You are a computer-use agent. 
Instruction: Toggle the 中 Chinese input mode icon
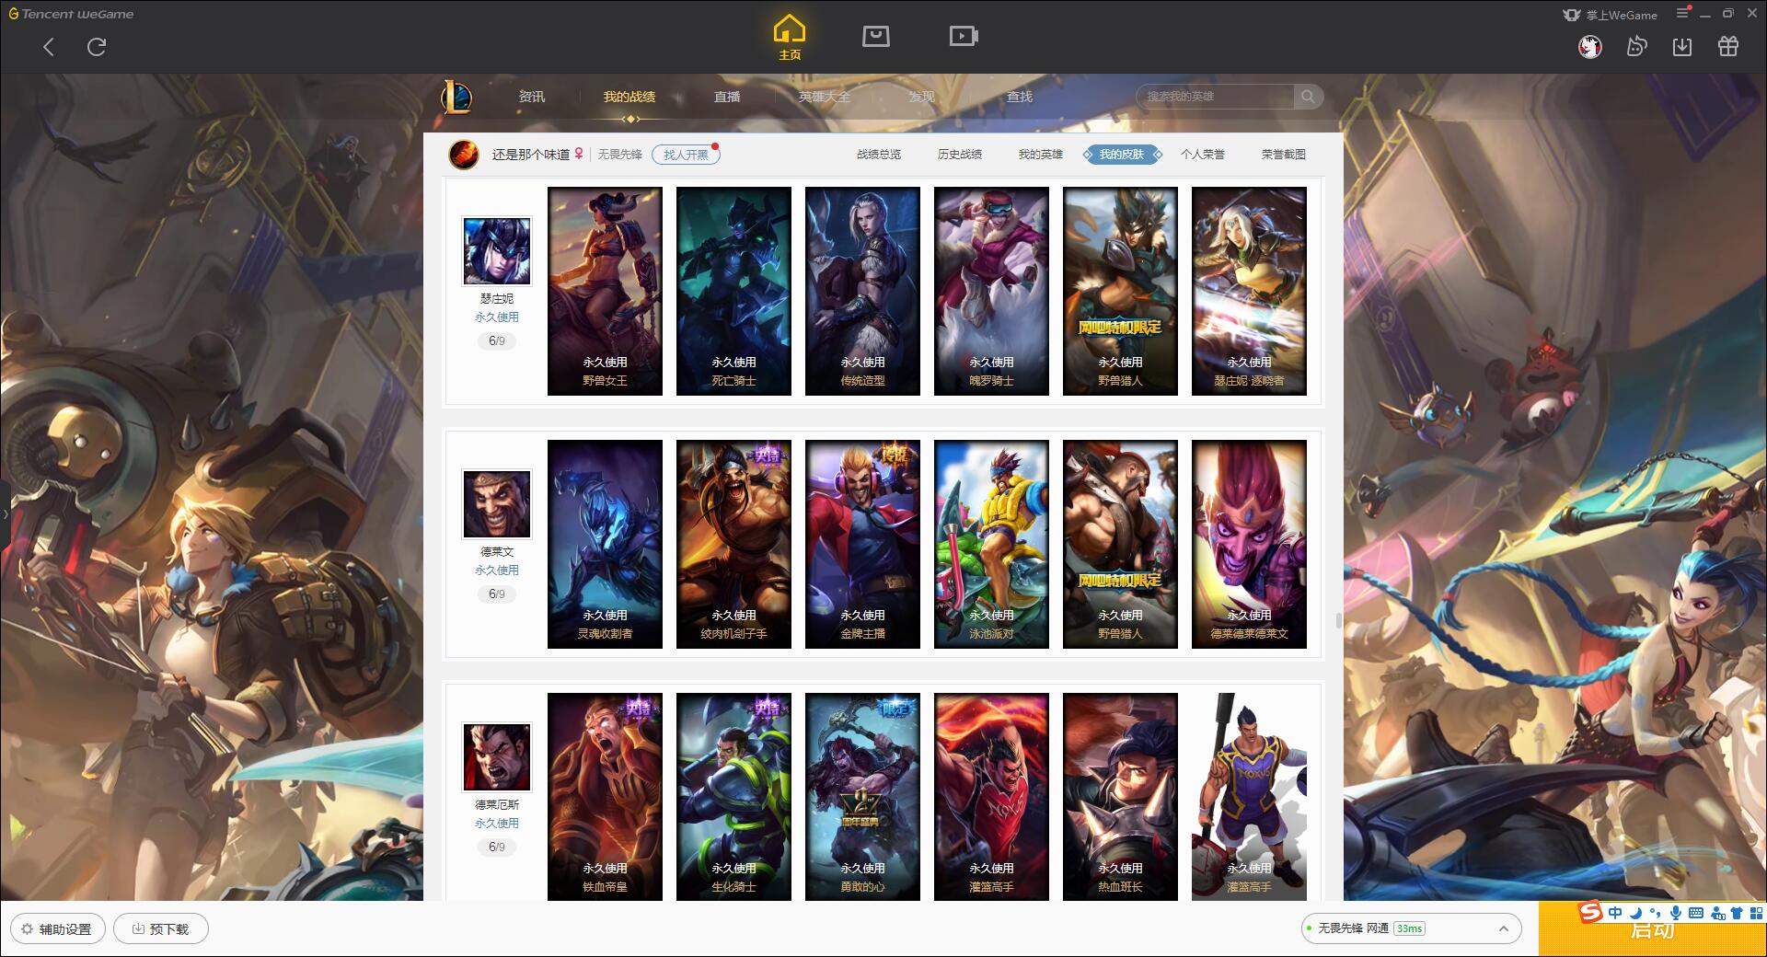click(x=1615, y=913)
